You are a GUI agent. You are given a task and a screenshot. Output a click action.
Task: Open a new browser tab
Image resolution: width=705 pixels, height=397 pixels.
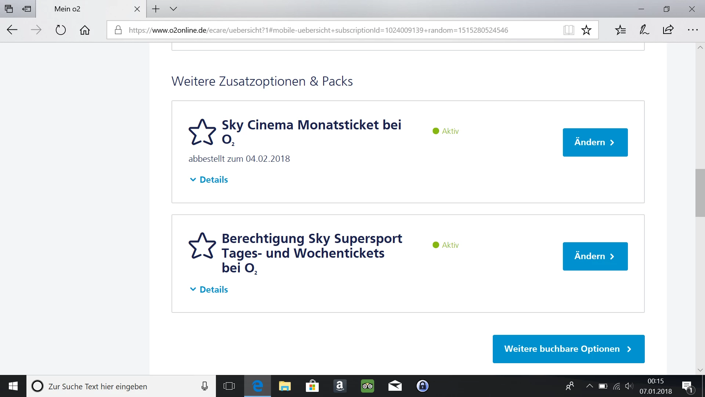coord(156,9)
